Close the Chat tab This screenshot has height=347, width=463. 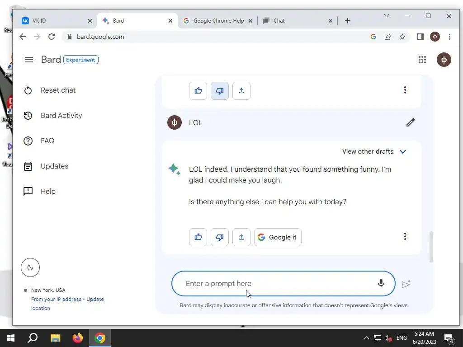pos(331,21)
